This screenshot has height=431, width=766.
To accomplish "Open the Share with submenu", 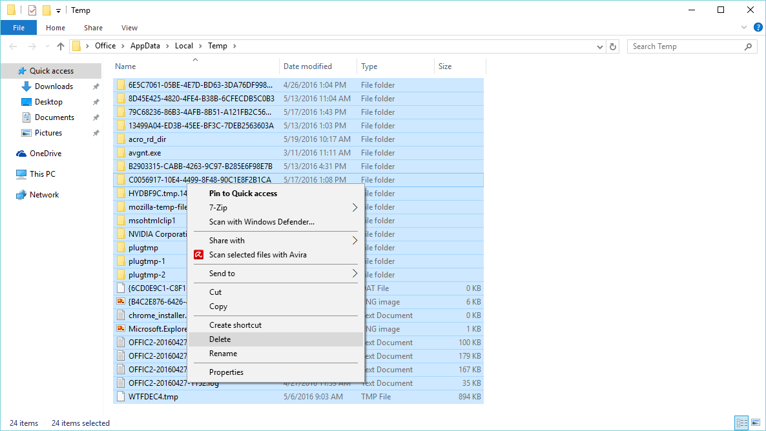I will point(276,240).
